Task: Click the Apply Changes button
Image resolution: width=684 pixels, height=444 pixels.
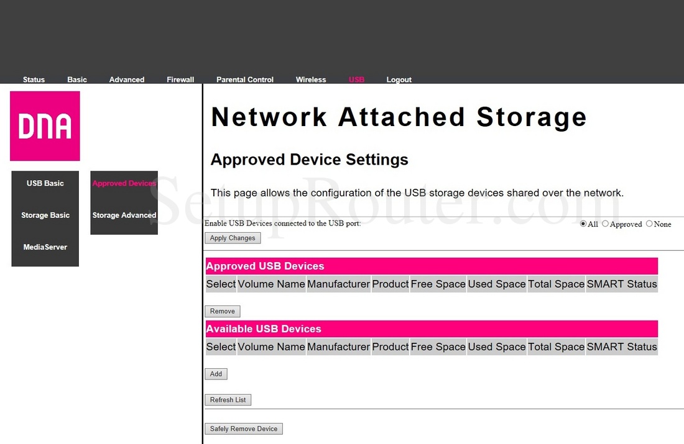Action: [x=232, y=237]
